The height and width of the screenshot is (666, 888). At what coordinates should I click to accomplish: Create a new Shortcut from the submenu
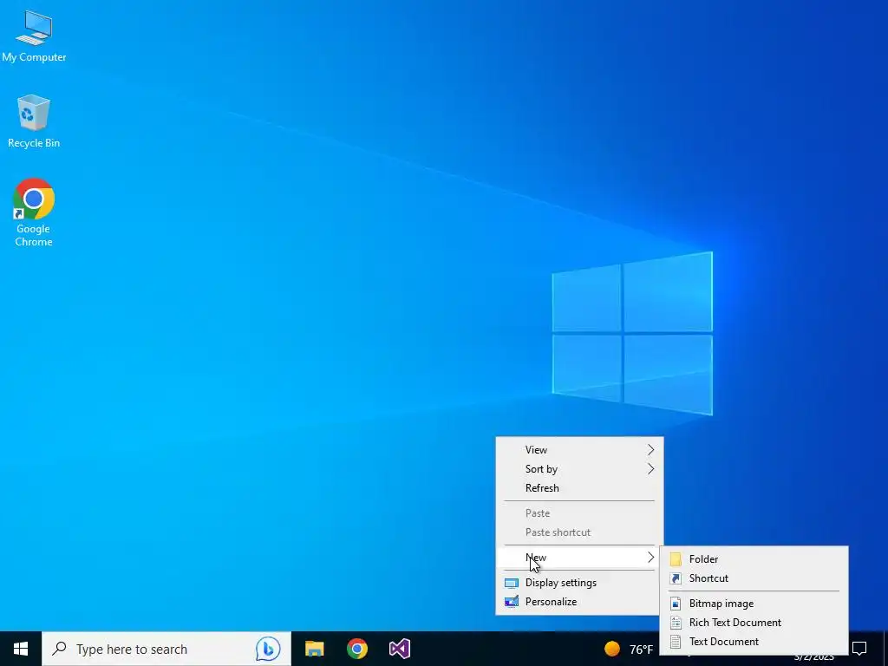click(x=754, y=578)
